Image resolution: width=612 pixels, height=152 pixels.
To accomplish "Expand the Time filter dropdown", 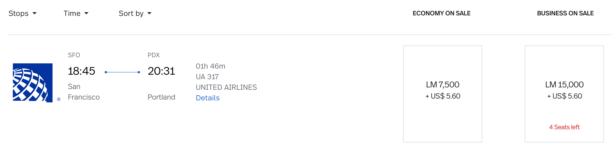I will [x=76, y=14].
